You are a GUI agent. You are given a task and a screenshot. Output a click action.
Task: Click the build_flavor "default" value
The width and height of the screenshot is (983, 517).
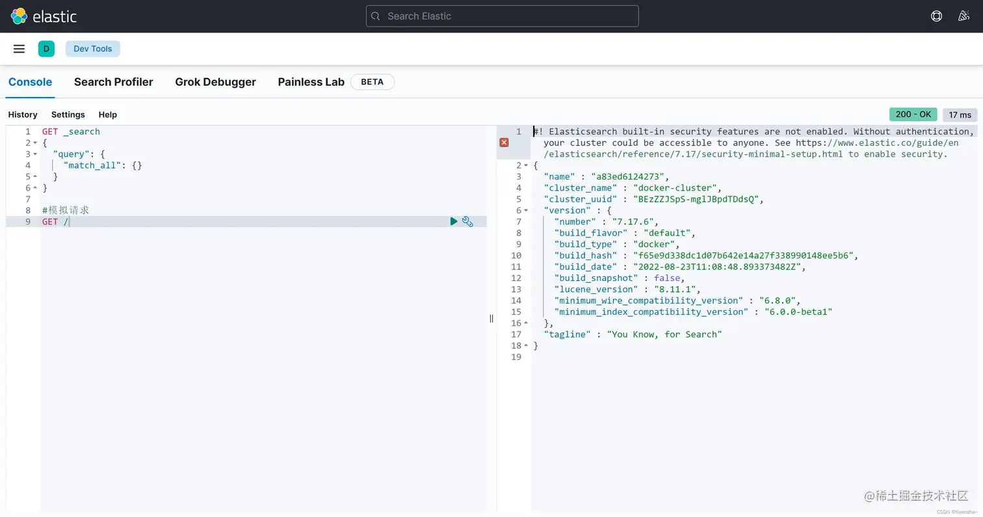click(x=668, y=233)
